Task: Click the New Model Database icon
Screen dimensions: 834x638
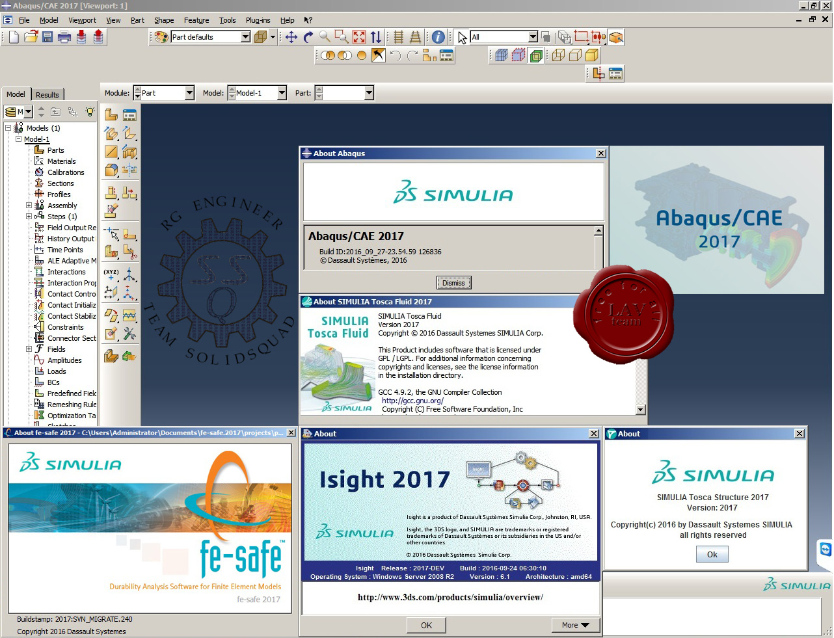Action: click(14, 37)
